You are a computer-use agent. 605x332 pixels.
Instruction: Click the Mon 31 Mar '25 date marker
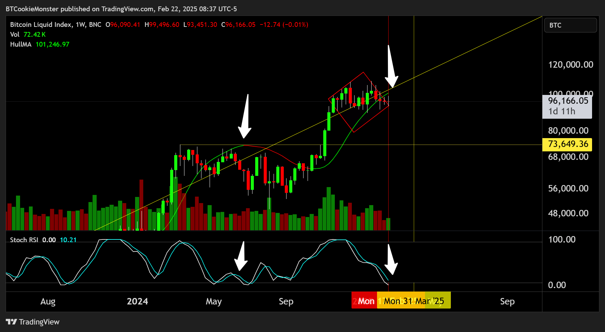point(414,300)
